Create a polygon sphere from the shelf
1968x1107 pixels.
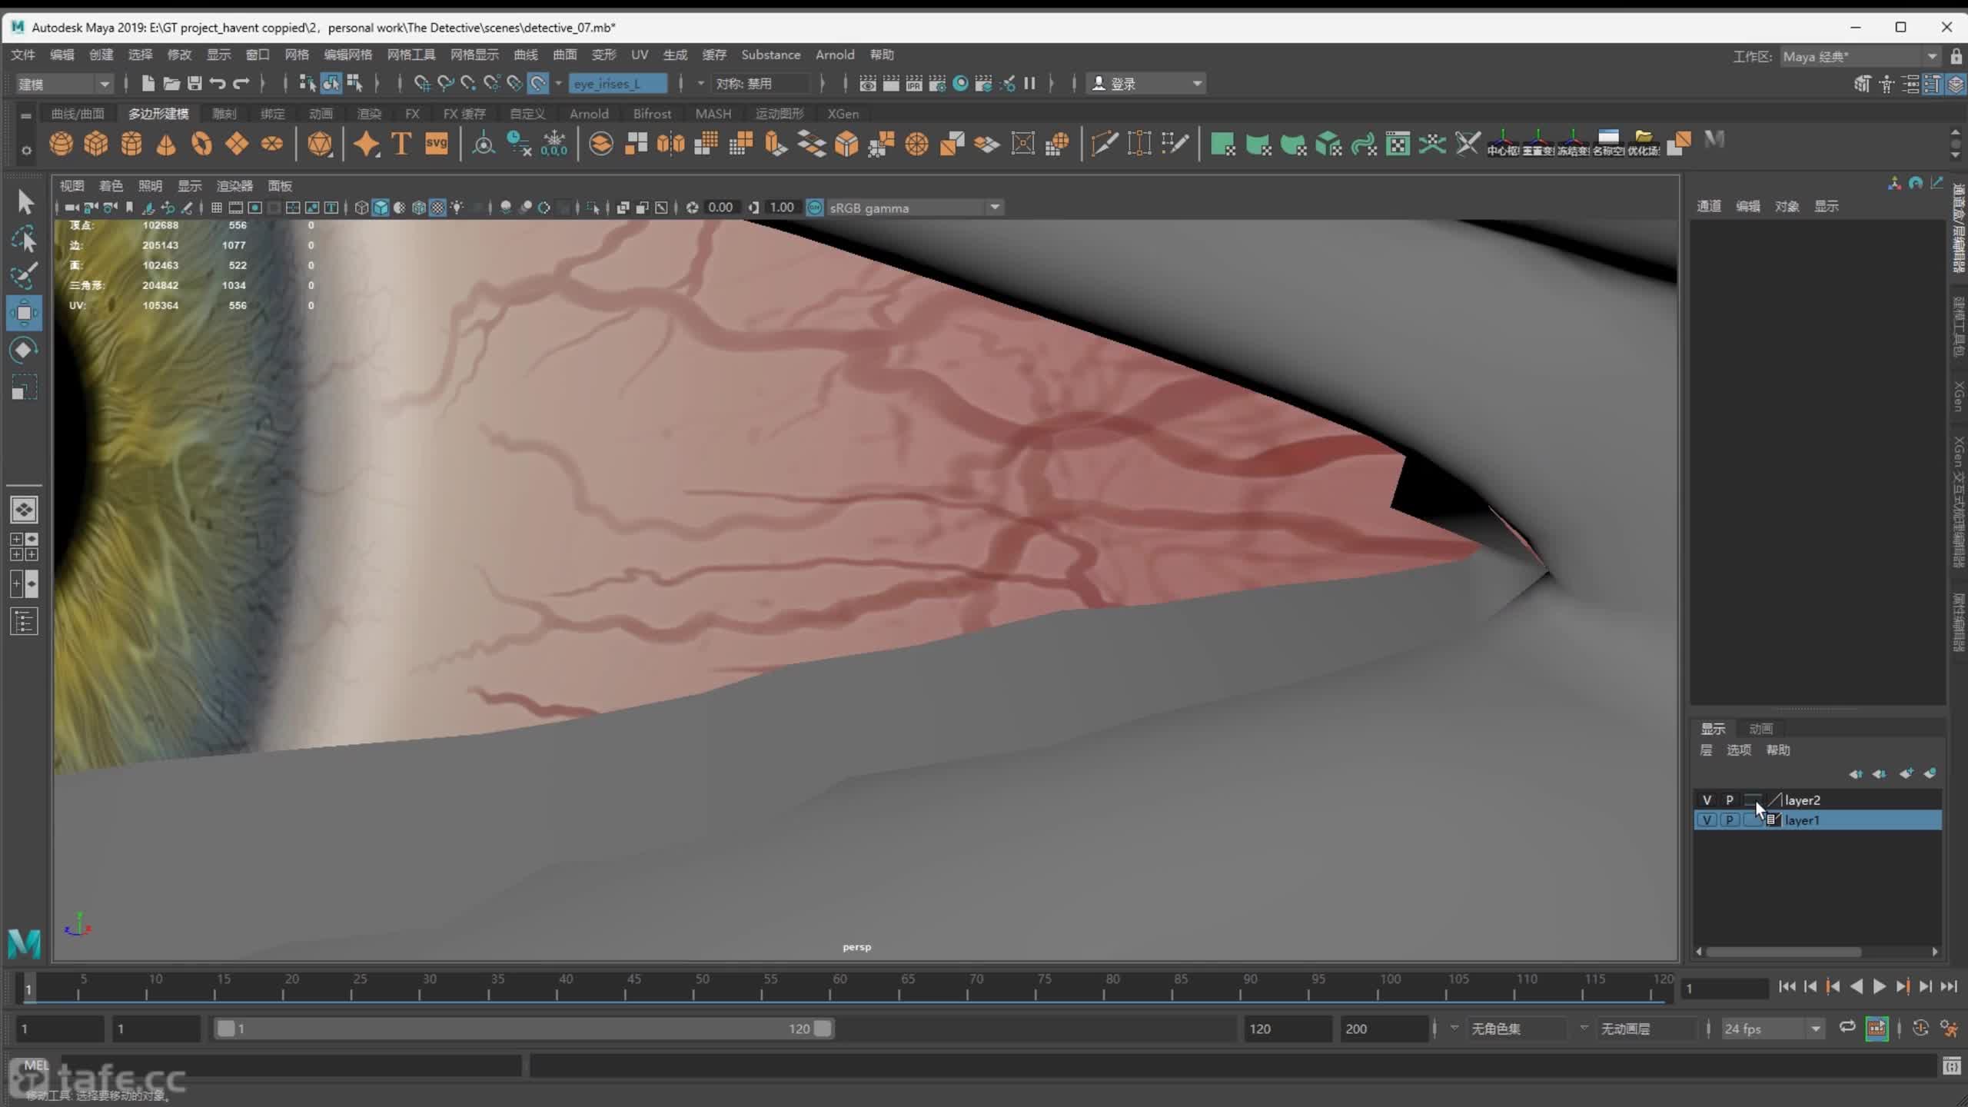(61, 144)
